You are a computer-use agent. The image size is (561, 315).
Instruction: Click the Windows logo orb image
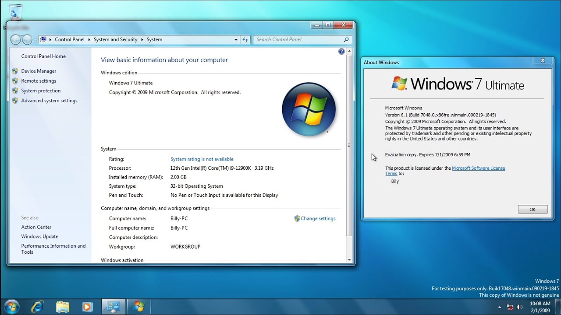pos(309,109)
